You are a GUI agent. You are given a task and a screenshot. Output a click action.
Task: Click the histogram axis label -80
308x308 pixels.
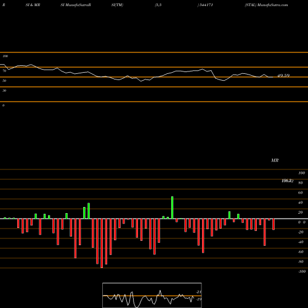click(x=301, y=262)
